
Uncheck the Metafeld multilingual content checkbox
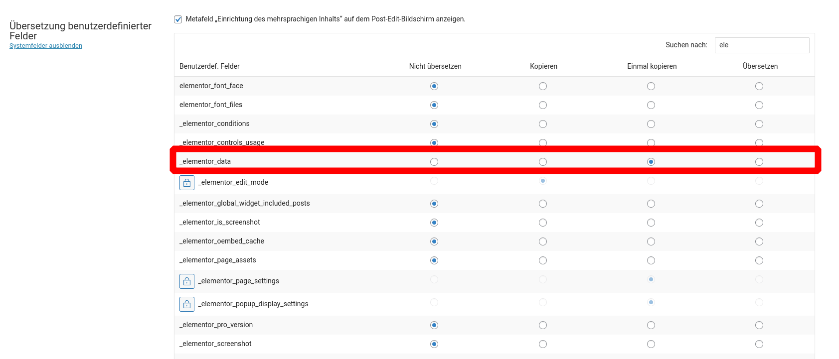[178, 19]
